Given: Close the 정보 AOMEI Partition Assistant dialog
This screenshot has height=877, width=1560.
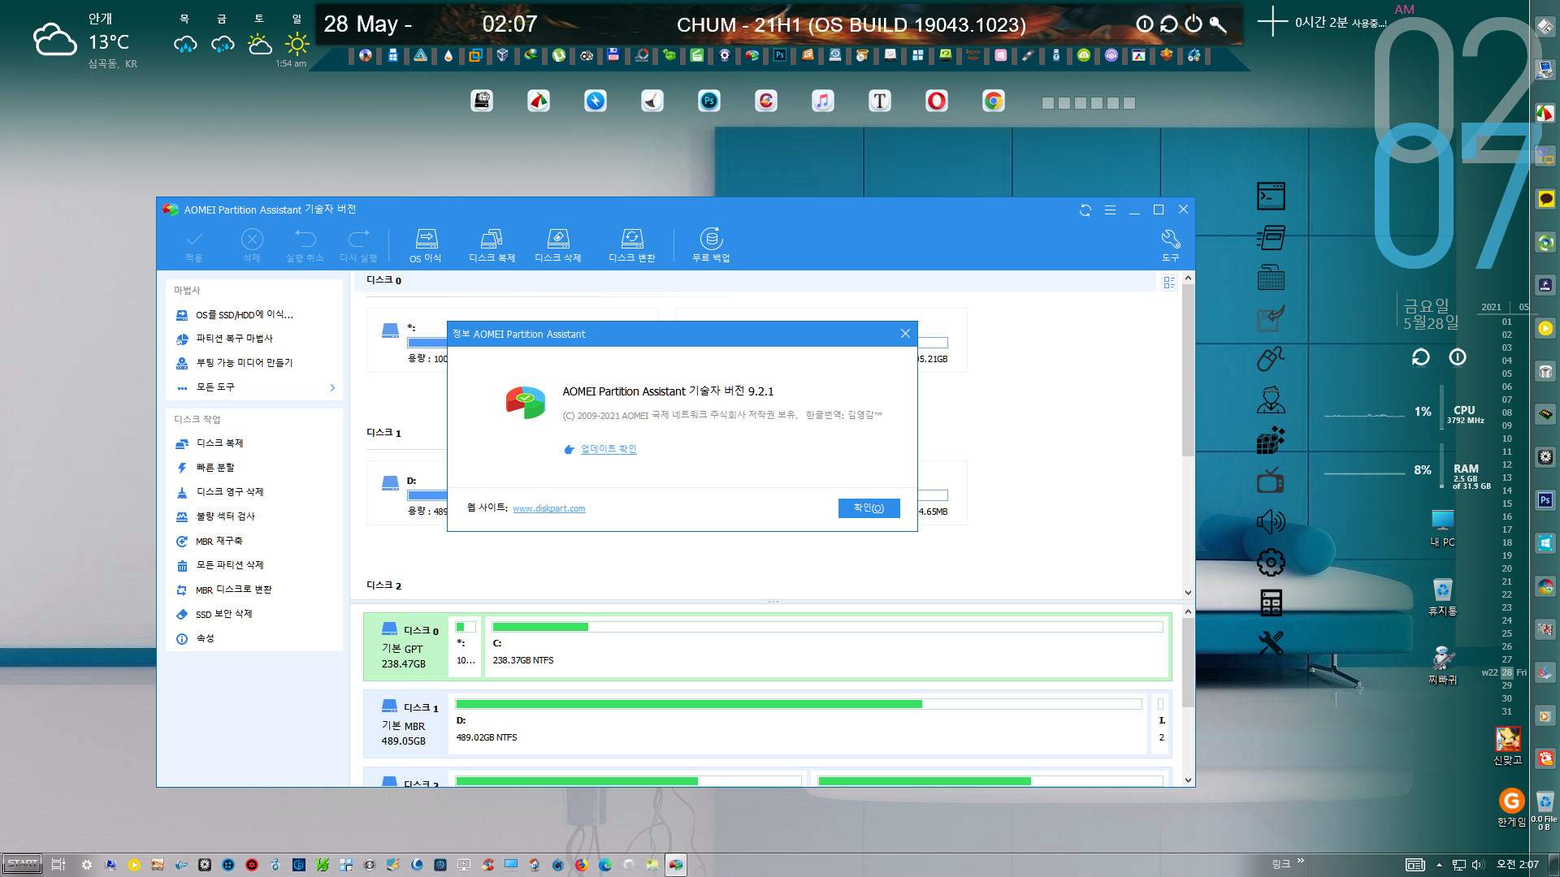Looking at the screenshot, I should tap(905, 334).
